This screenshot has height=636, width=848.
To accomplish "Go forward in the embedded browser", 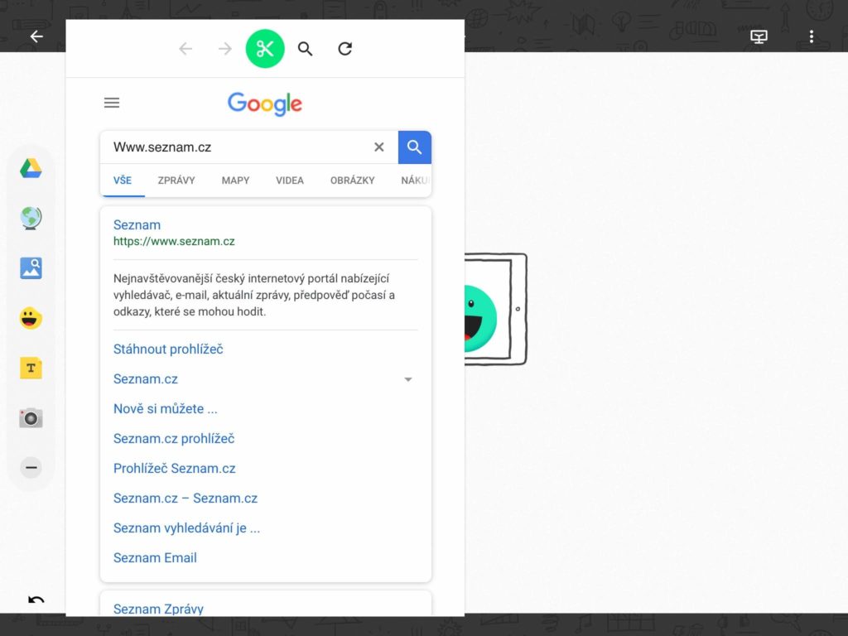I will (225, 49).
